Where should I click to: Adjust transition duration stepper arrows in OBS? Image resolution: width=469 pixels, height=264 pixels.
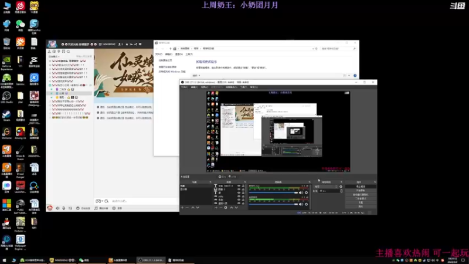coord(341,191)
